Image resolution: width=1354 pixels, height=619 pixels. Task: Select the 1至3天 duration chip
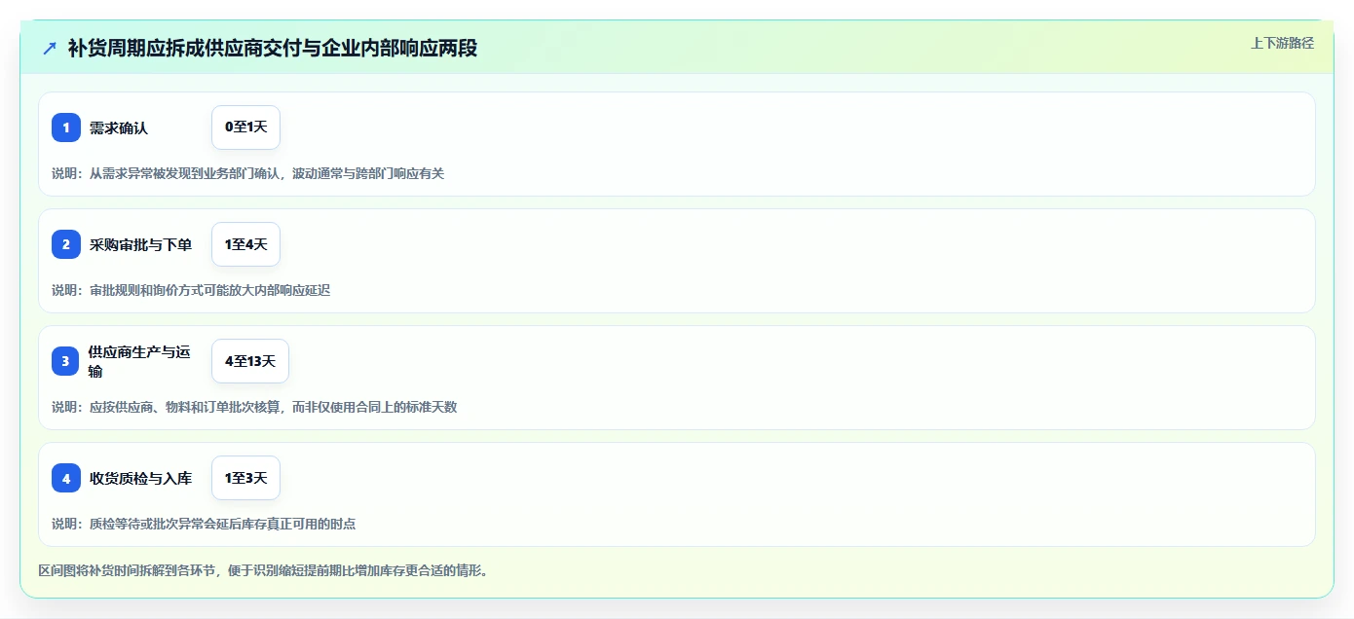(x=245, y=478)
